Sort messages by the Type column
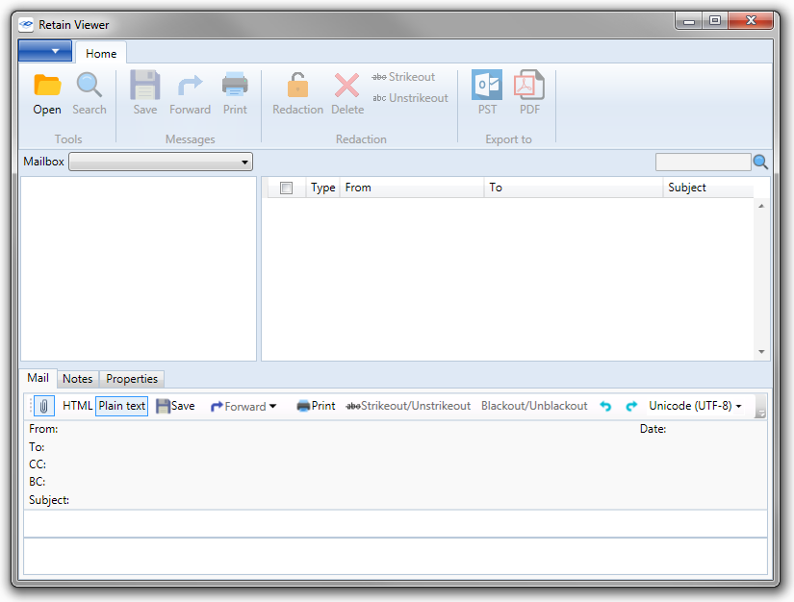Image resolution: width=794 pixels, height=602 pixels. click(x=323, y=188)
